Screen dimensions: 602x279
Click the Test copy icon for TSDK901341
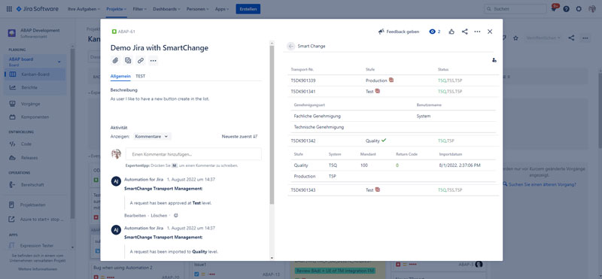[378, 91]
